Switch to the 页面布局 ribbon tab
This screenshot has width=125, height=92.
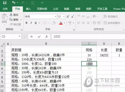coord(42,9)
